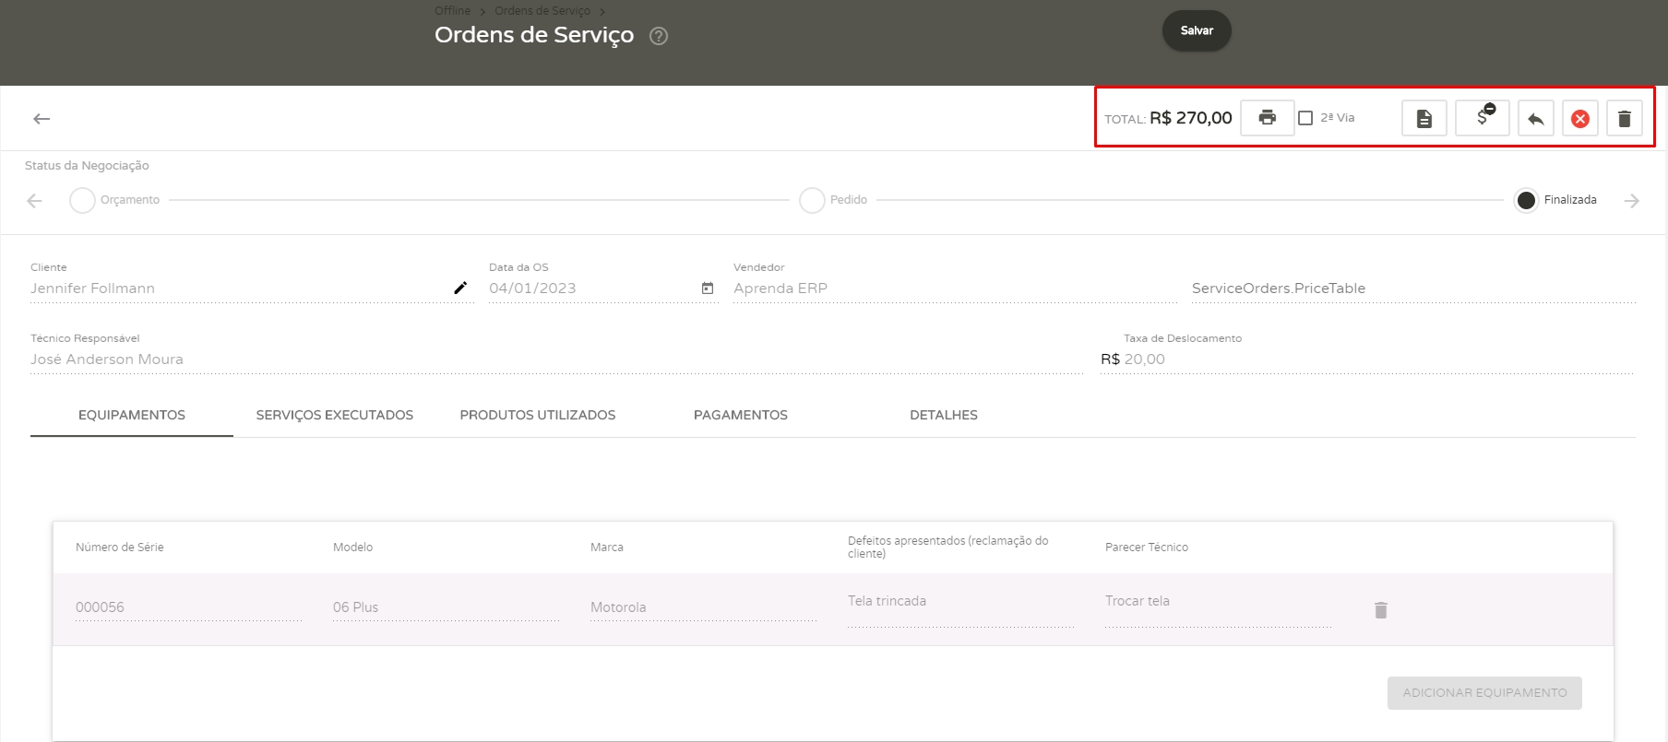
Task: Edit client with the pencil icon
Action: 460,288
